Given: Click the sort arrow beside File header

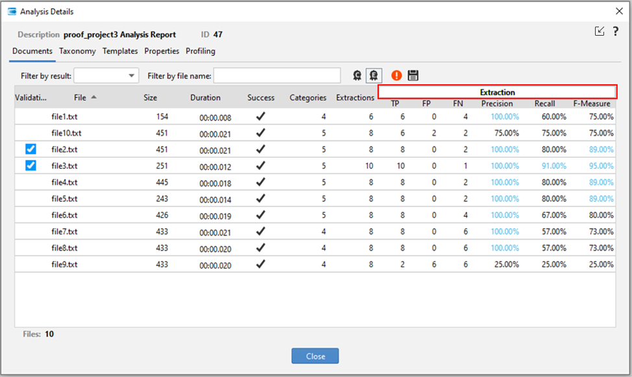Looking at the screenshot, I should coord(94,97).
